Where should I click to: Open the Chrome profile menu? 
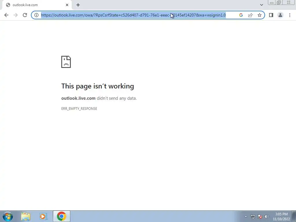point(280,15)
